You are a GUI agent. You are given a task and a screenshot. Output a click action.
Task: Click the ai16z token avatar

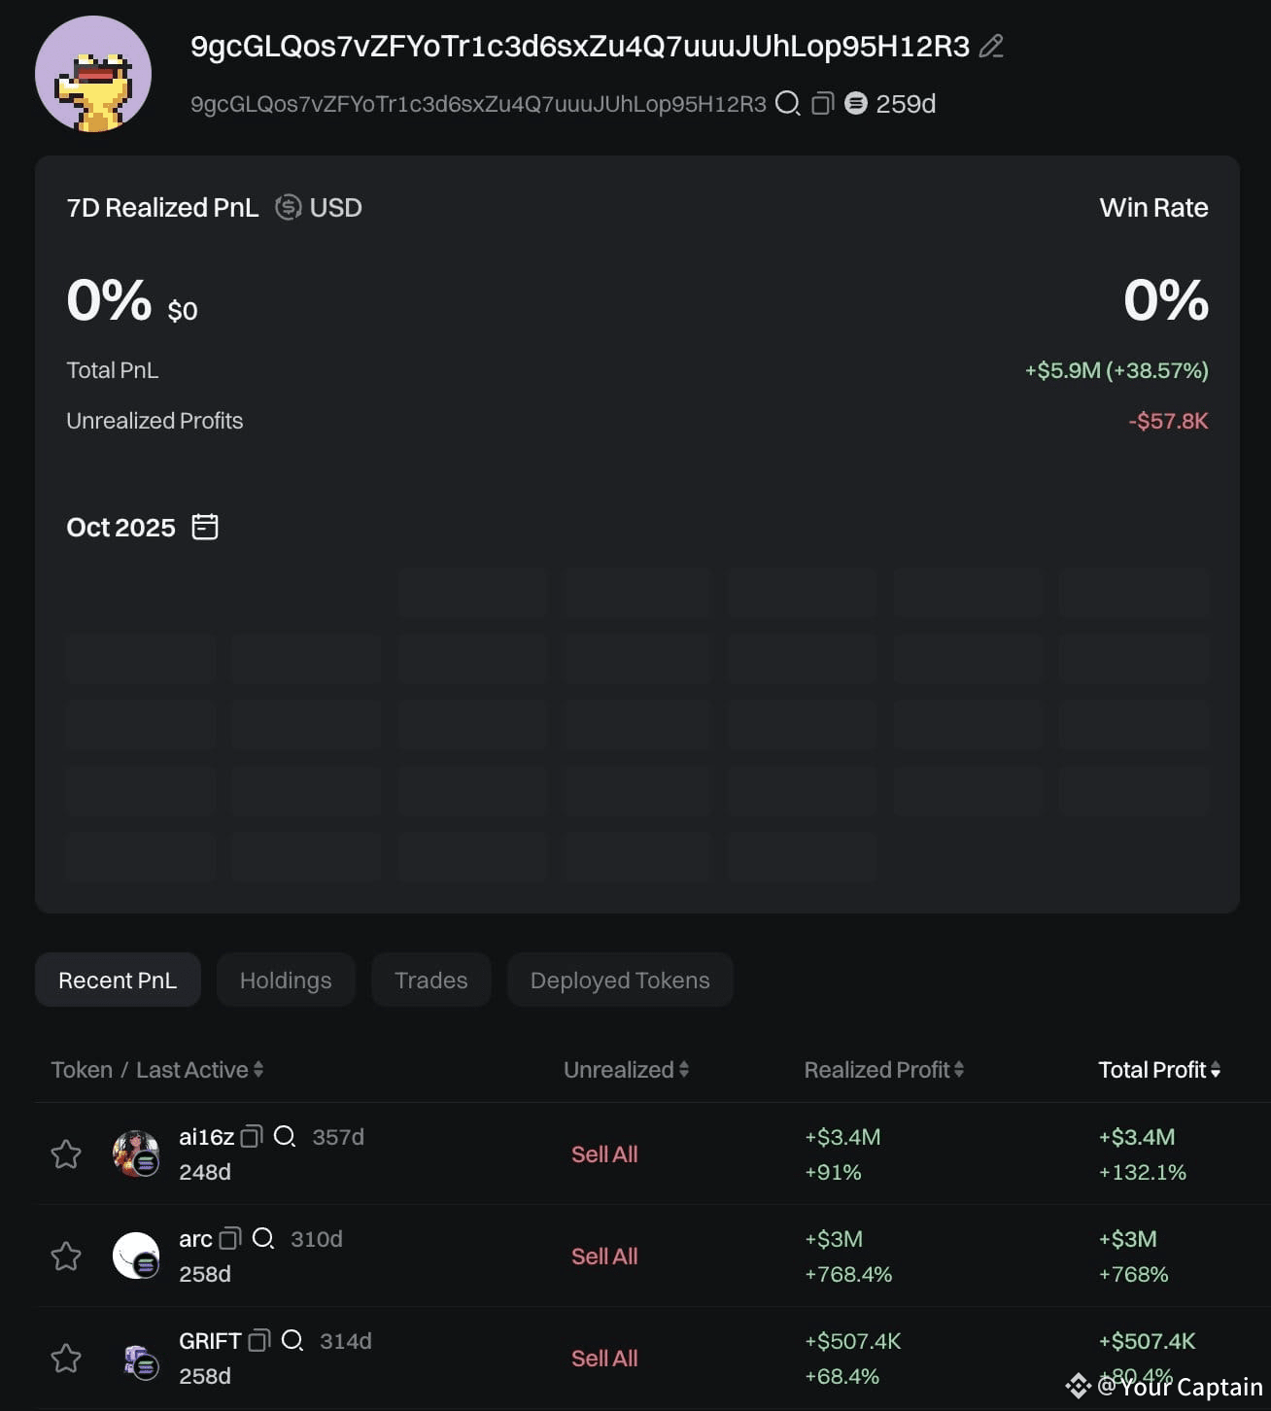[137, 1153]
